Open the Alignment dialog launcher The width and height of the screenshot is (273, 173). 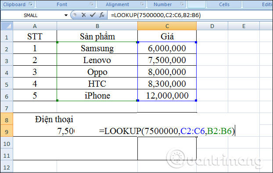pyautogui.click(x=142, y=4)
